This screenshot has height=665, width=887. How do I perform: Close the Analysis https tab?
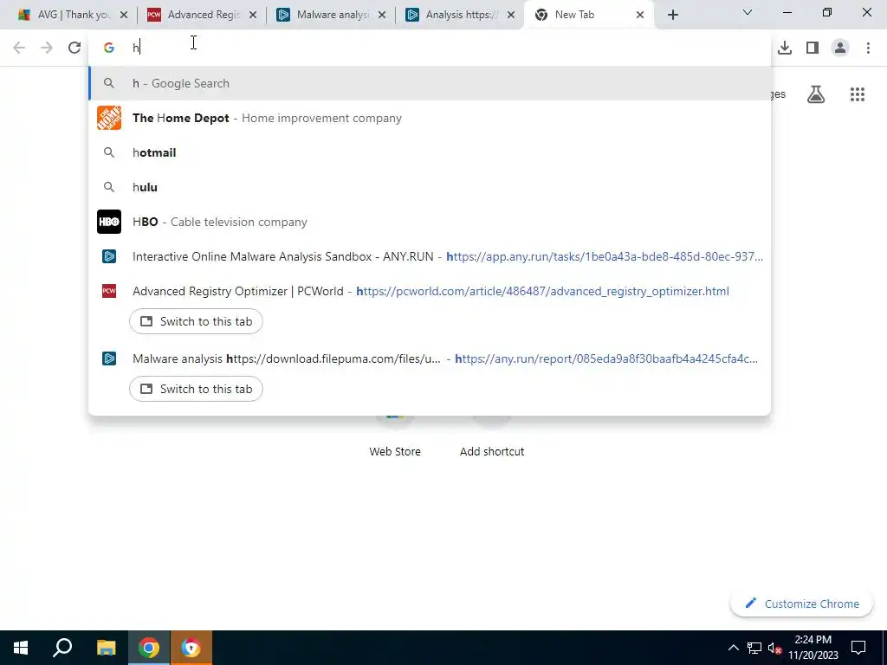[x=511, y=16]
